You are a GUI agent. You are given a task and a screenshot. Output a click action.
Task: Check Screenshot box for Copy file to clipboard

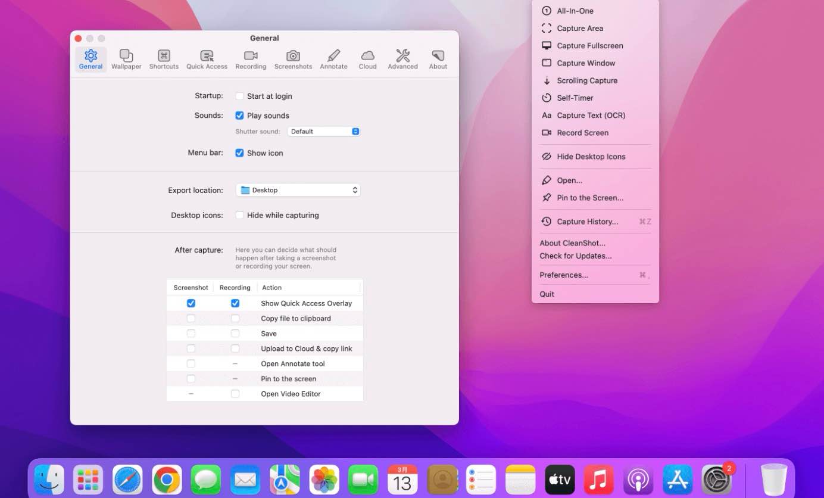(x=191, y=319)
